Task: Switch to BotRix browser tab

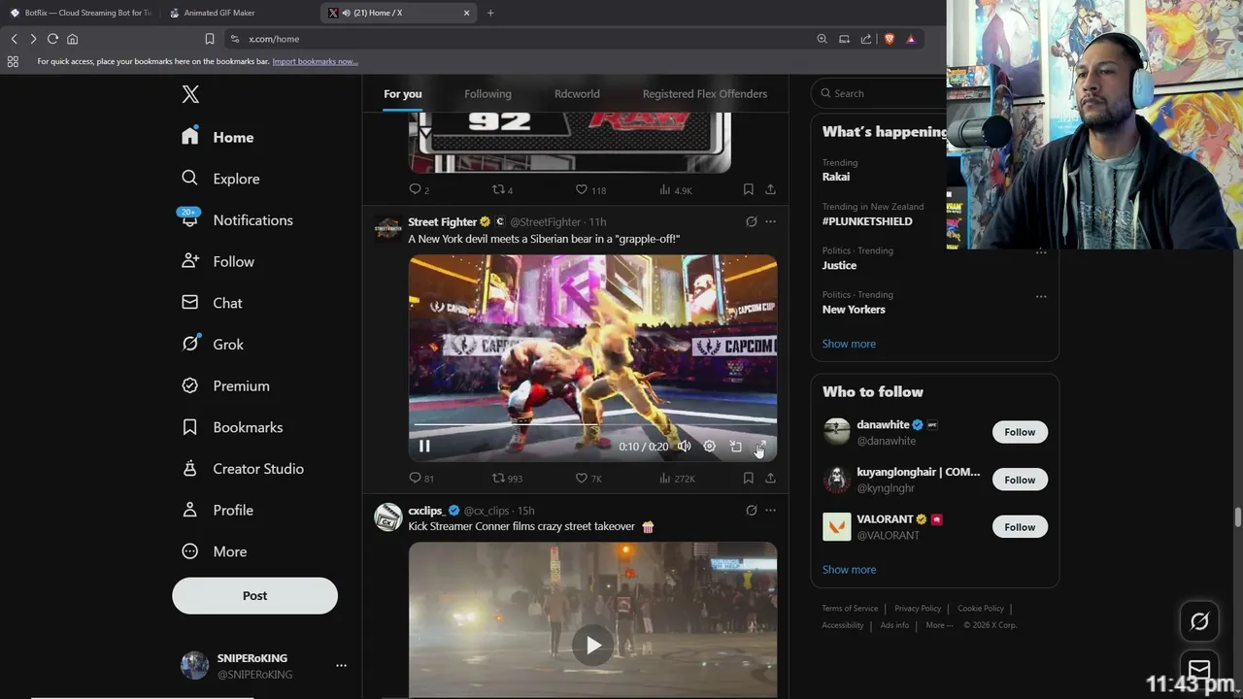Action: click(x=81, y=13)
